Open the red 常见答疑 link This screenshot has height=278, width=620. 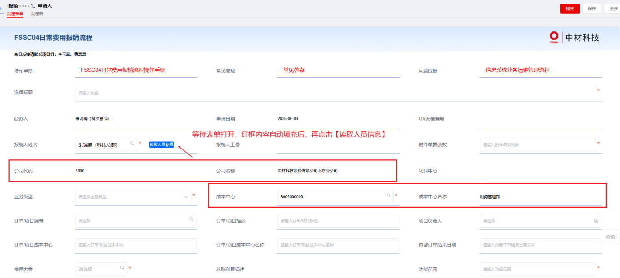click(x=294, y=70)
